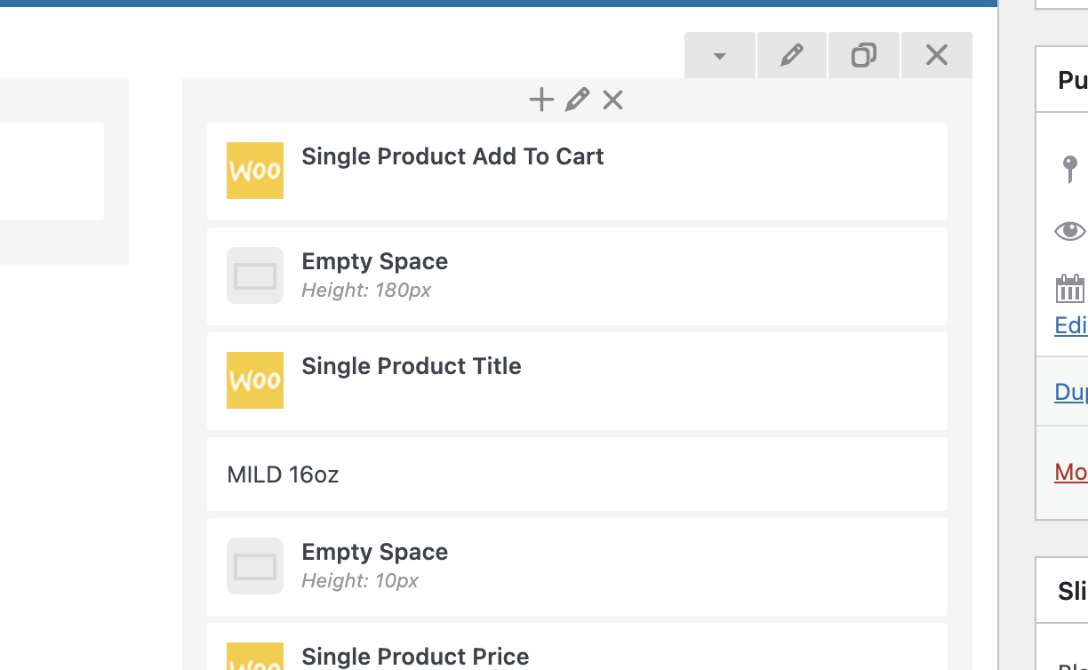The height and width of the screenshot is (670, 1088).
Task: Click the red Move to trash link
Action: click(x=1071, y=472)
